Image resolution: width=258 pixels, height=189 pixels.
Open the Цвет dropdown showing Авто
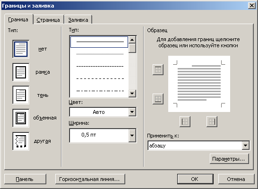coord(132,112)
